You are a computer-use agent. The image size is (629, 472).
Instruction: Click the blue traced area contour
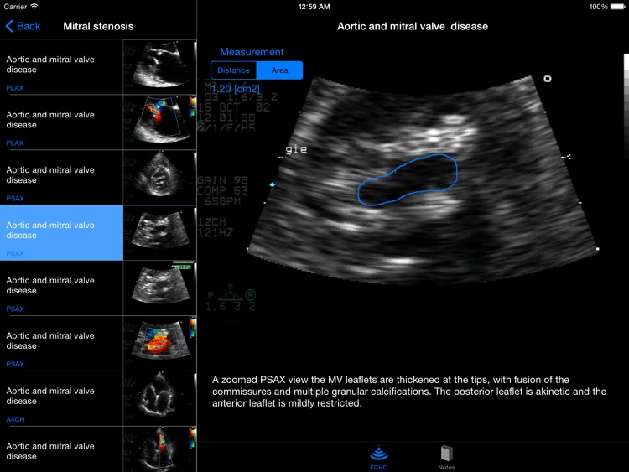coord(407,180)
